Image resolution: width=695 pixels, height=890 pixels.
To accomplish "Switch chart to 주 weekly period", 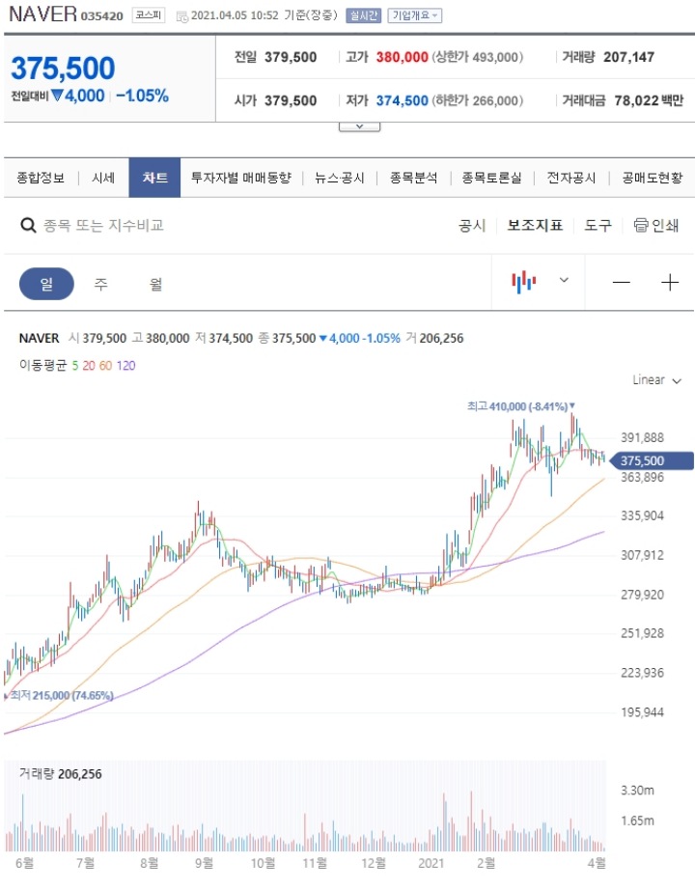I will tap(100, 283).
